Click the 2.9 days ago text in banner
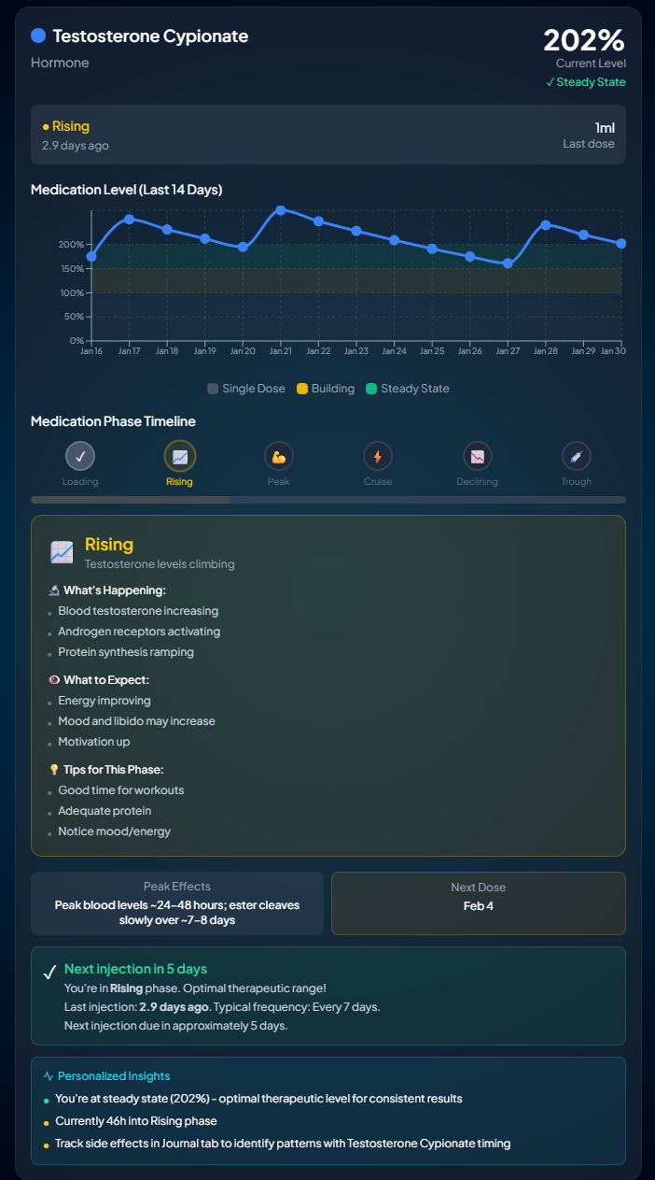The height and width of the screenshot is (1180, 655). pos(76,146)
